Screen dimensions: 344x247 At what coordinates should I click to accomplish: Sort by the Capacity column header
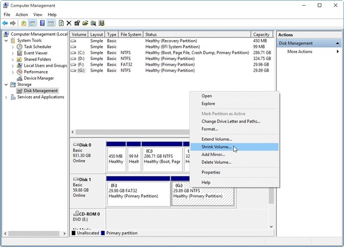260,34
